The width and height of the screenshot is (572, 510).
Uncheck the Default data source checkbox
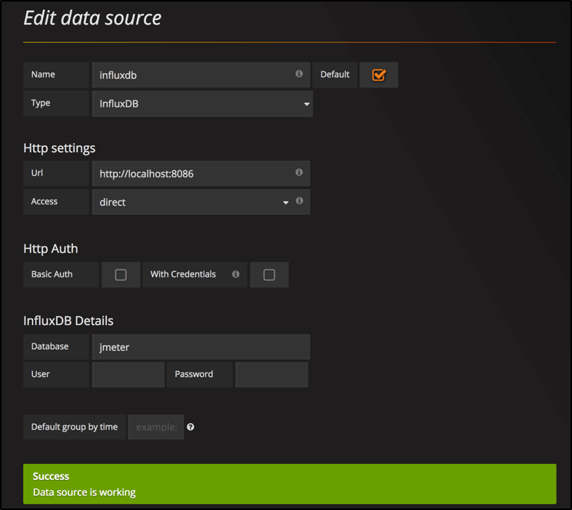point(379,75)
